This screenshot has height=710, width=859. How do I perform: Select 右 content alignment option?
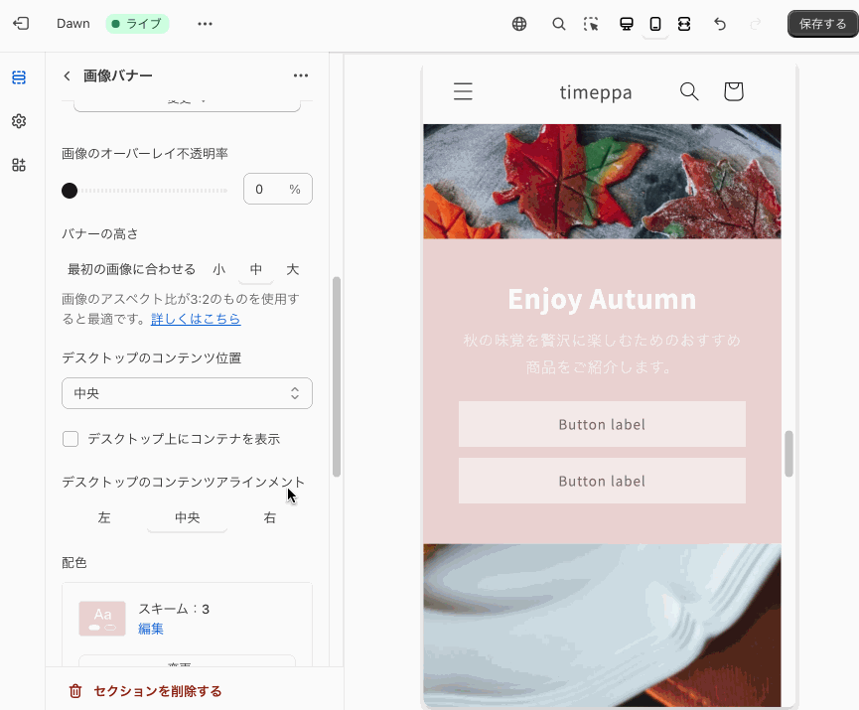coord(269,516)
